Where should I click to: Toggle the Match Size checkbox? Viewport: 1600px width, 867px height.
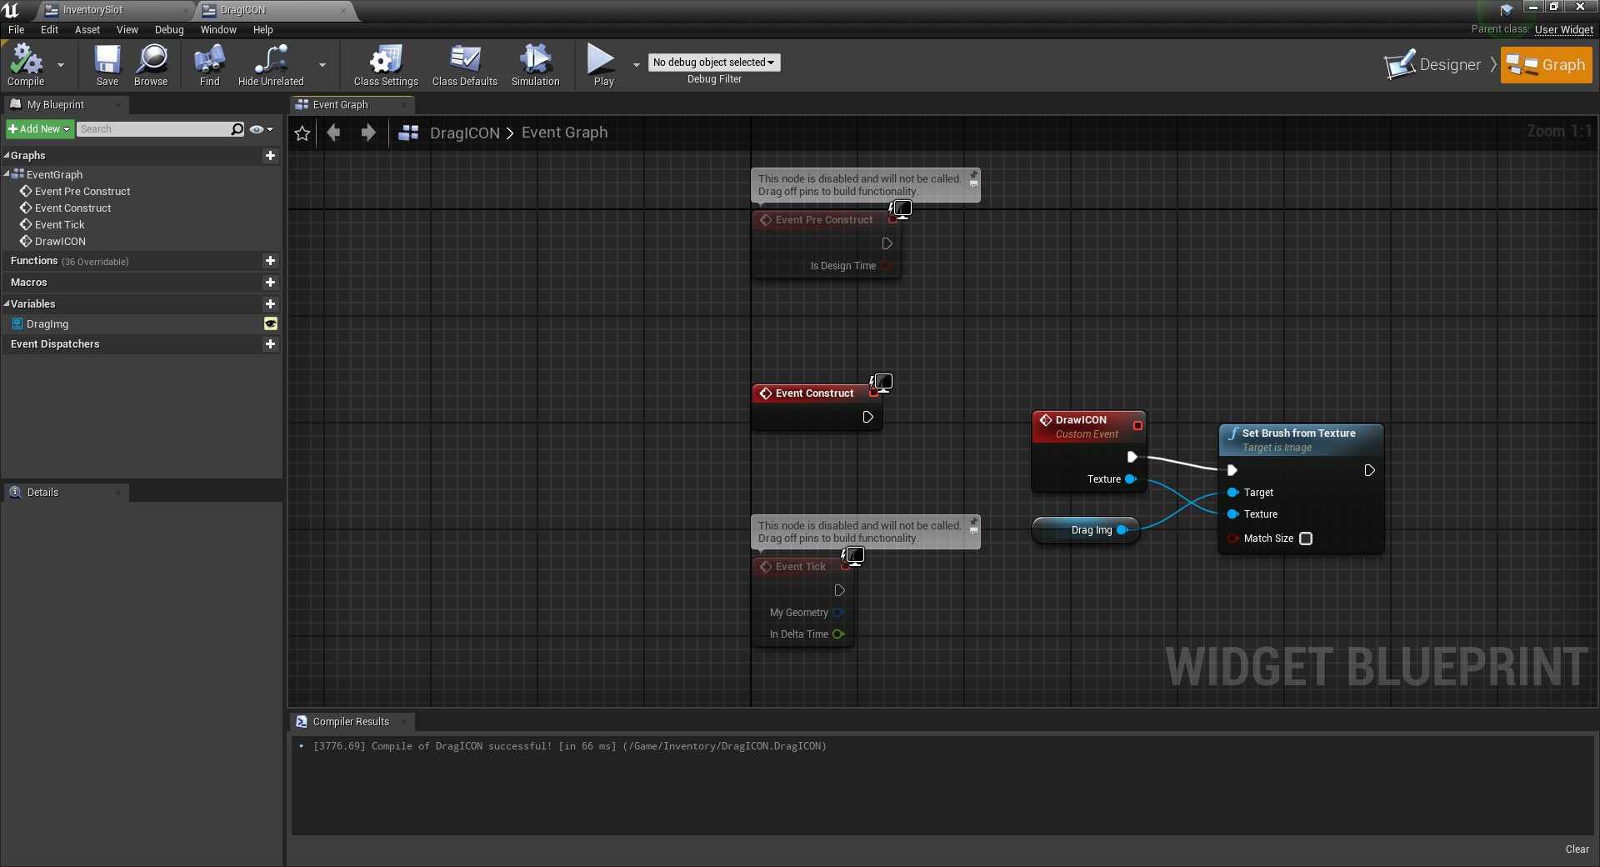pos(1306,539)
